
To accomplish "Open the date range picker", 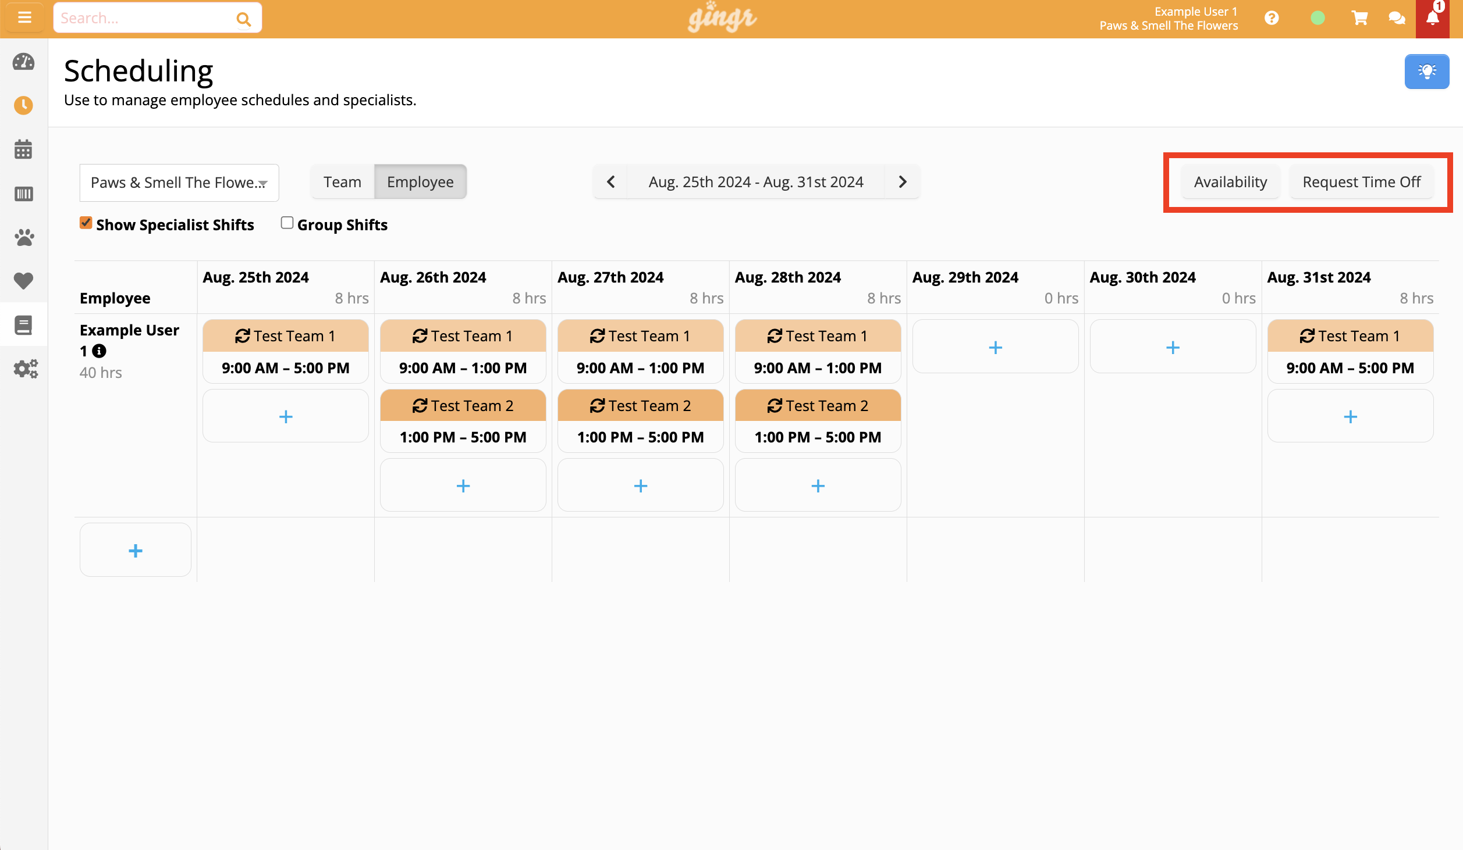I will point(755,182).
